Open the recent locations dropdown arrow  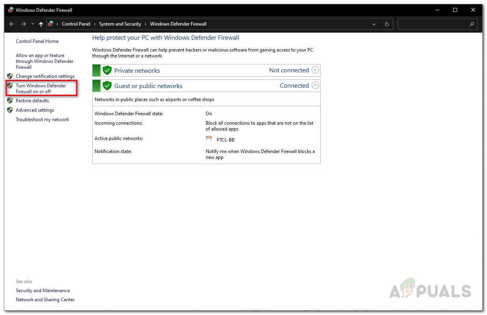tap(32, 24)
